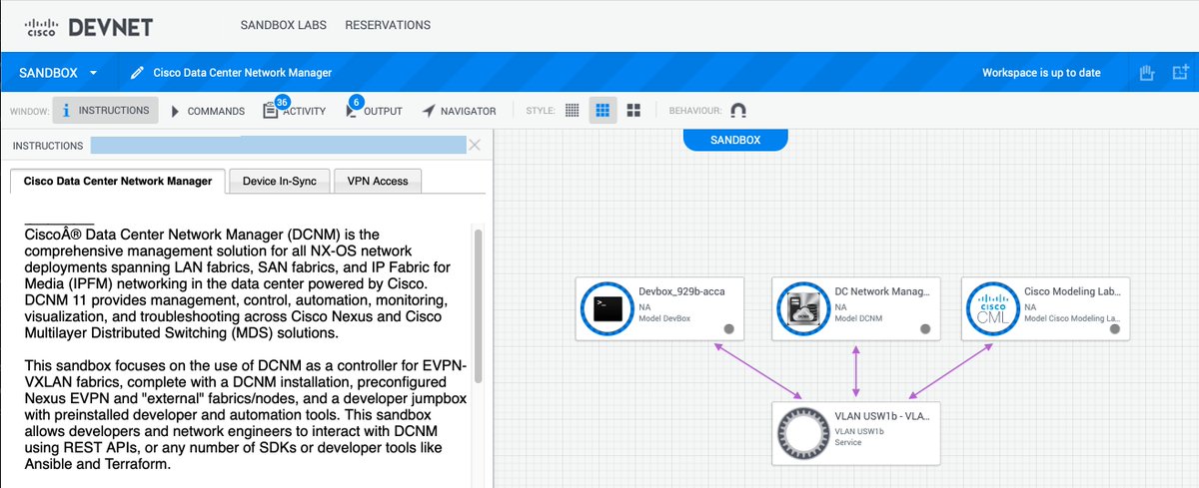This screenshot has height=488, width=1199.
Task: Select Cisco Data Center Network Manager tab
Action: click(118, 182)
